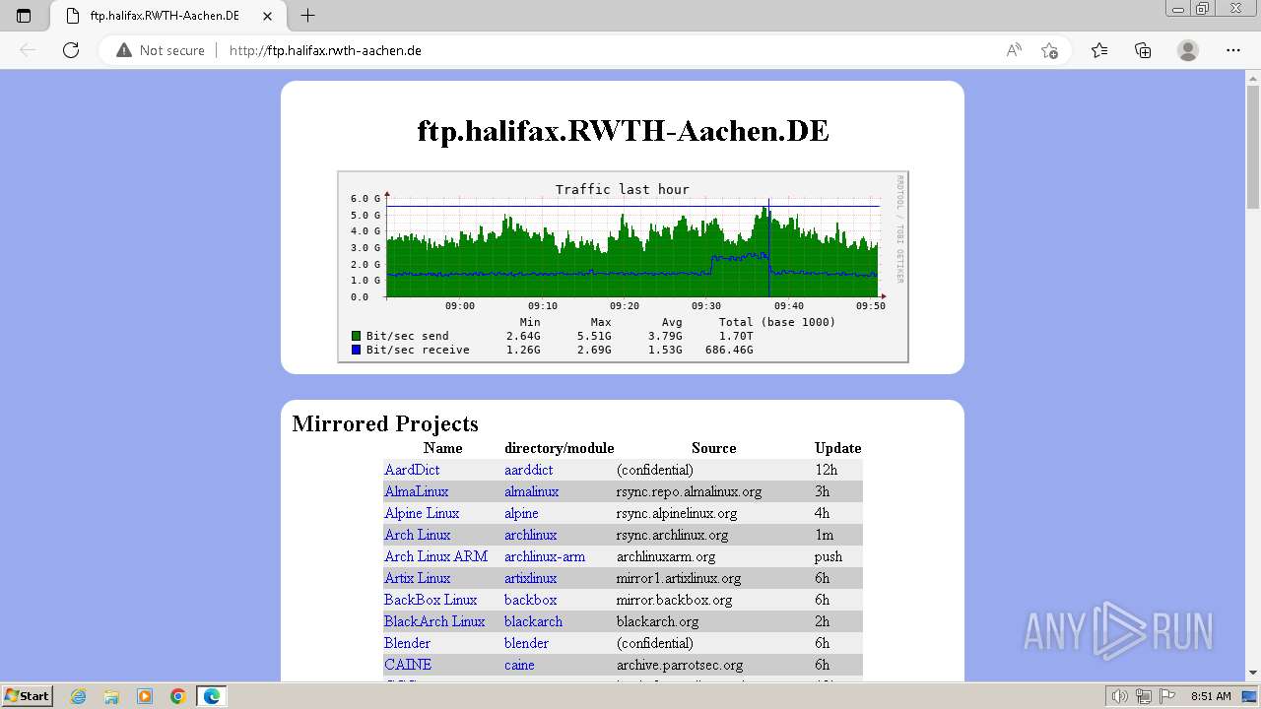
Task: Open the archlinux-arm directory link
Action: 545,556
